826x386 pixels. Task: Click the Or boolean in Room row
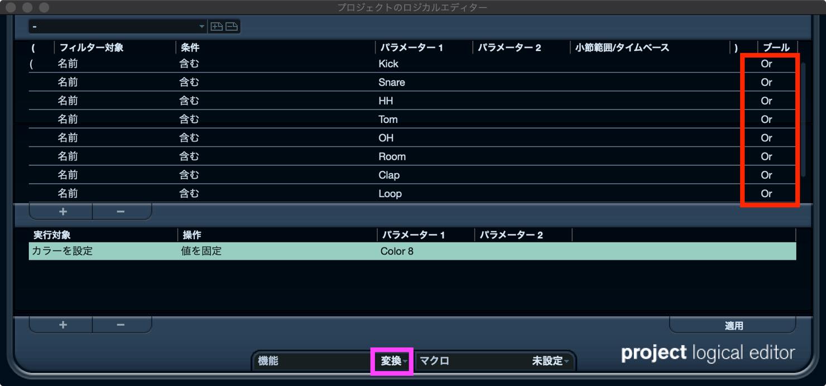pyautogui.click(x=766, y=156)
